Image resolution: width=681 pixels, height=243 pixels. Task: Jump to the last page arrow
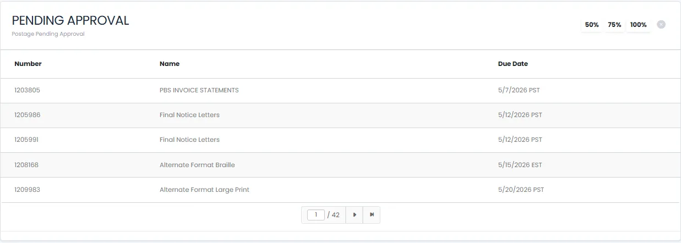(372, 215)
